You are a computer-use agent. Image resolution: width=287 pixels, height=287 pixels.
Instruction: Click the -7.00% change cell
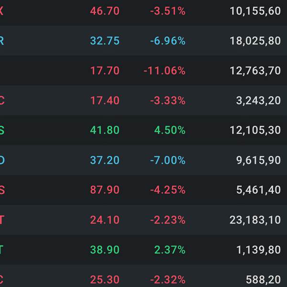pyautogui.click(x=167, y=160)
